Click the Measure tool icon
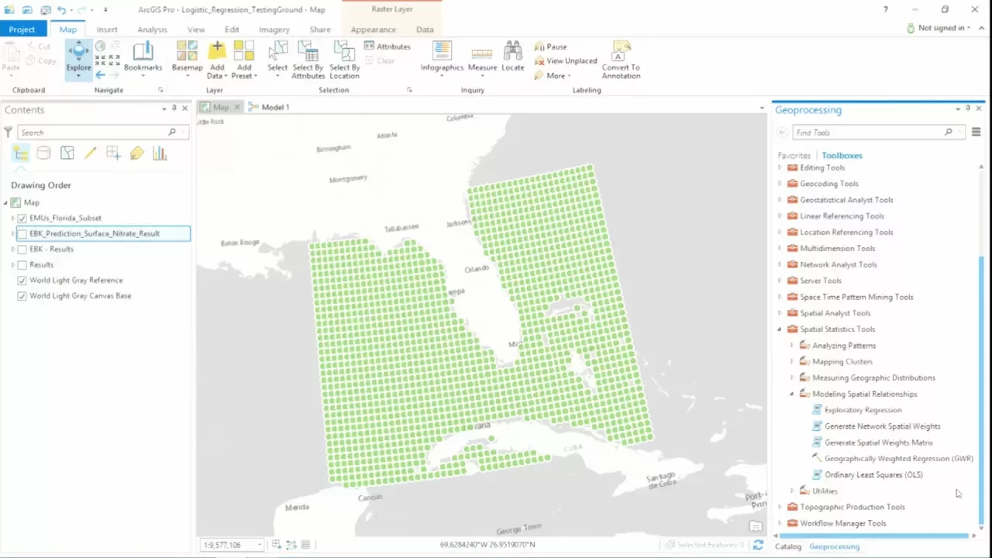Image resolution: width=992 pixels, height=558 pixels. tap(482, 52)
